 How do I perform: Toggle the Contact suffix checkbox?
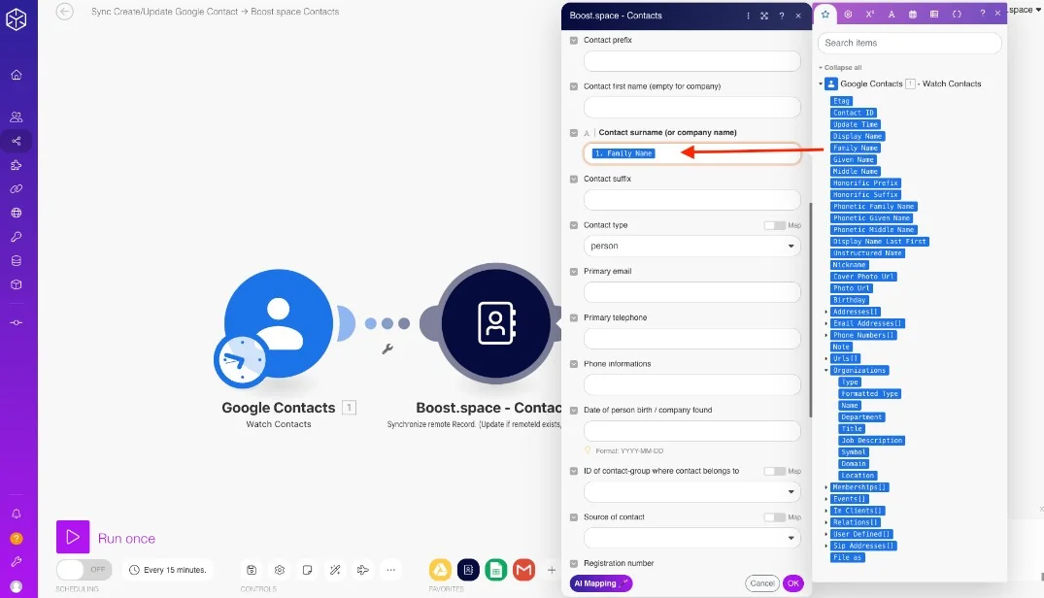(x=574, y=179)
